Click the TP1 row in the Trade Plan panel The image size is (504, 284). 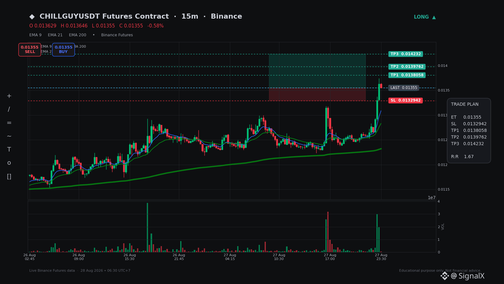click(x=469, y=131)
